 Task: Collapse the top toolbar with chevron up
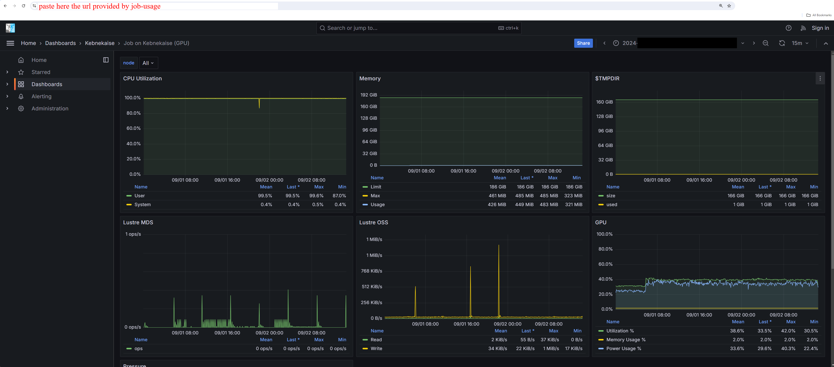coord(826,43)
